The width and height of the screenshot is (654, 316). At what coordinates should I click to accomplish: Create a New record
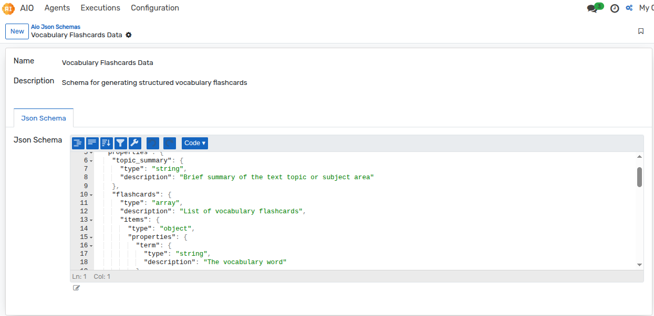point(17,31)
